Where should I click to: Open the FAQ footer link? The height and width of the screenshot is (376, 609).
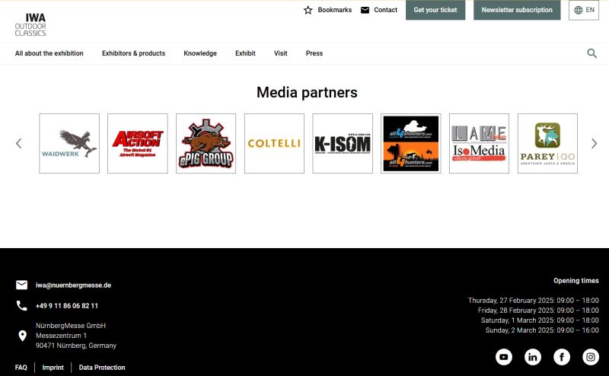(21, 368)
